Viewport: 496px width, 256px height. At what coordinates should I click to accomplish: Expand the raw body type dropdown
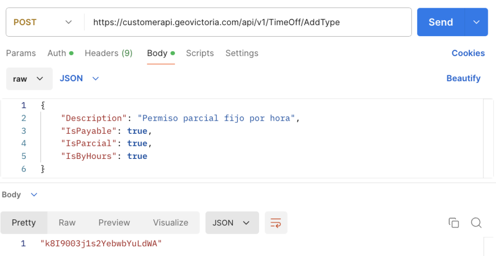(29, 79)
